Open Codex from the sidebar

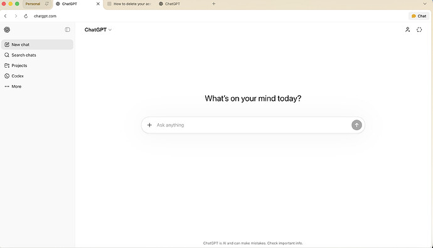tap(37, 76)
